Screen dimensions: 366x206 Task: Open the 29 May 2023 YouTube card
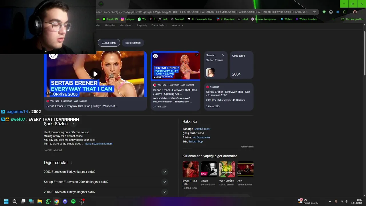tap(229, 97)
